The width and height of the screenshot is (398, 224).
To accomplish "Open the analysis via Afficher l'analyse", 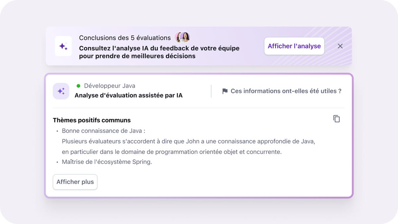I will click(x=294, y=46).
